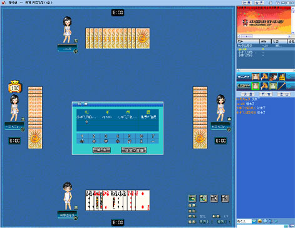Select the clubs suit in bidding box
295x228 pixels.
82,141
